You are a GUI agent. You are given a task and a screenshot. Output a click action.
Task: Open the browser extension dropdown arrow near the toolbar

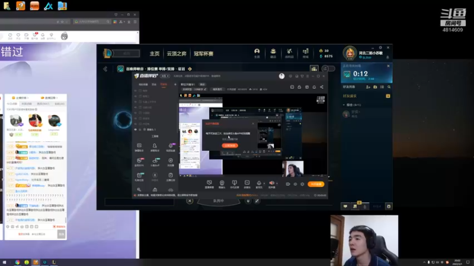click(x=124, y=22)
